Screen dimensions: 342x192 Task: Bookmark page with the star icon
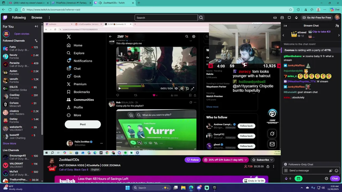click(x=290, y=10)
